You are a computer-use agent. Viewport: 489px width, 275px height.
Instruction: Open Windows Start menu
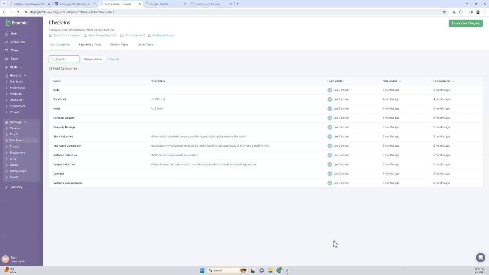pyautogui.click(x=202, y=270)
